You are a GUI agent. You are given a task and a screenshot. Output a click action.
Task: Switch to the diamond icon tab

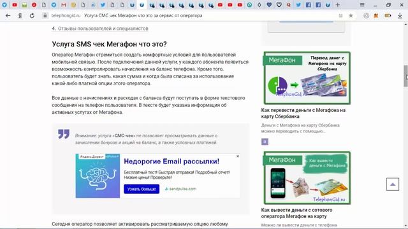259,4
